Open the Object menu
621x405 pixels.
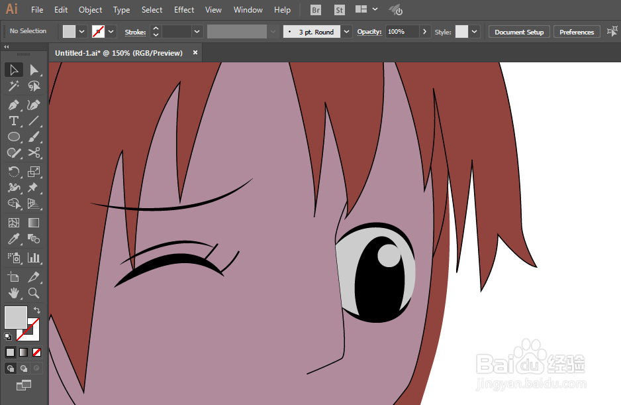tap(90, 10)
